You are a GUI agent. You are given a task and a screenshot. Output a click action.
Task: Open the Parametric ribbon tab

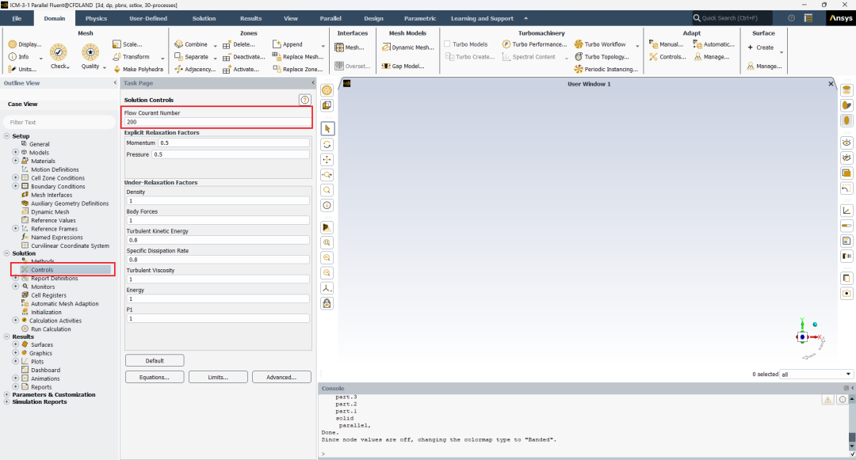(x=420, y=18)
